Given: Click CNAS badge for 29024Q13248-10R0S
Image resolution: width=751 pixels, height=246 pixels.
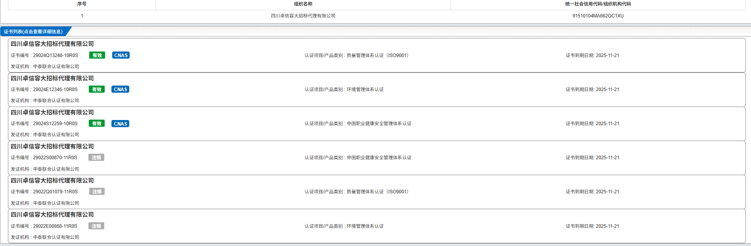Looking at the screenshot, I should (x=121, y=55).
